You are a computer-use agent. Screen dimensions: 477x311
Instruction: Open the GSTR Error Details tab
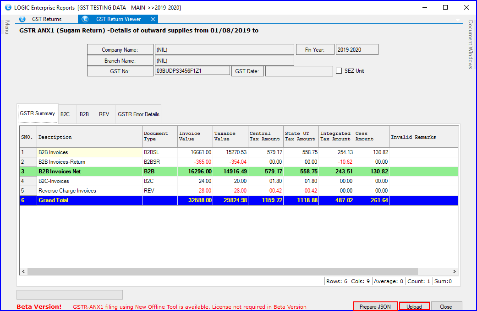[138, 114]
